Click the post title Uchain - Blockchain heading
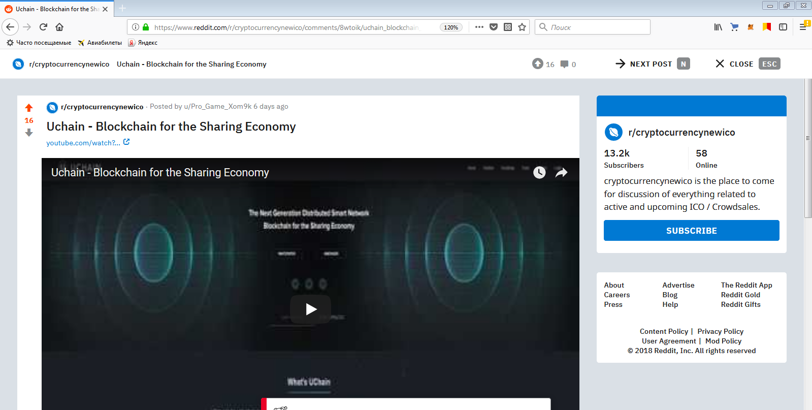This screenshot has height=410, width=812. pos(171,127)
